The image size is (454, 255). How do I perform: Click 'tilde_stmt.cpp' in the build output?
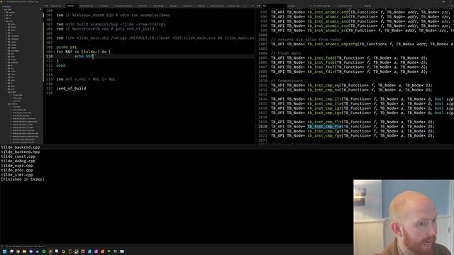(17, 175)
